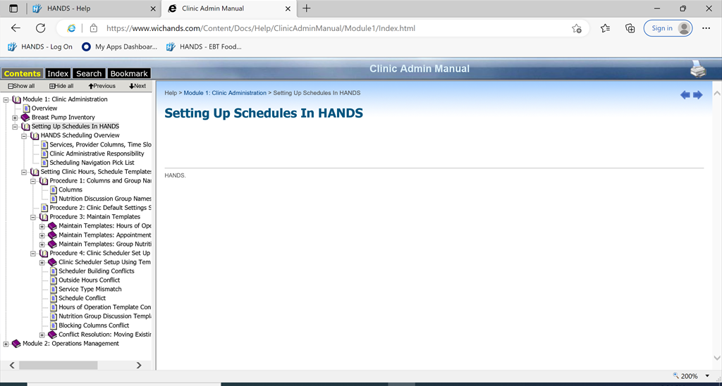Click the blue previous-topic arrow icon
This screenshot has width=722, height=386.
pos(685,95)
